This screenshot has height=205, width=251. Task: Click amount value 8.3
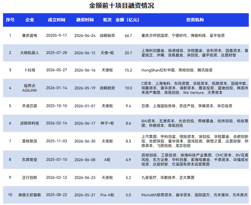[128, 141]
